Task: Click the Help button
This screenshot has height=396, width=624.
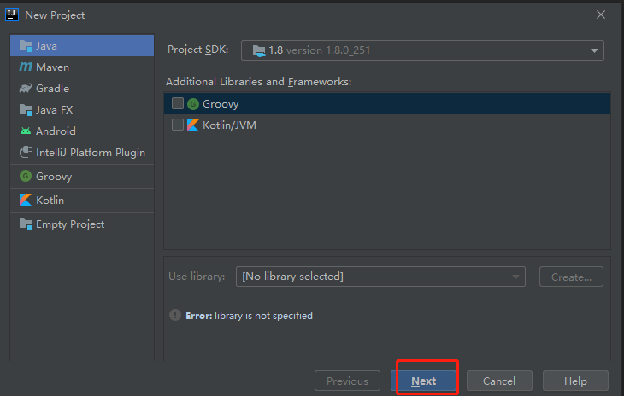Action: coord(575,381)
